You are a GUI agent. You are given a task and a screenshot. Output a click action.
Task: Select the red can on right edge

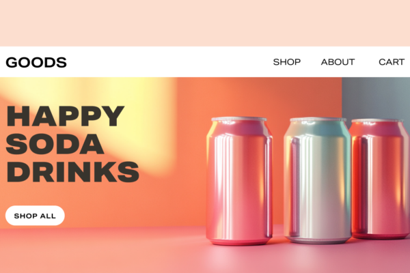[380, 179]
